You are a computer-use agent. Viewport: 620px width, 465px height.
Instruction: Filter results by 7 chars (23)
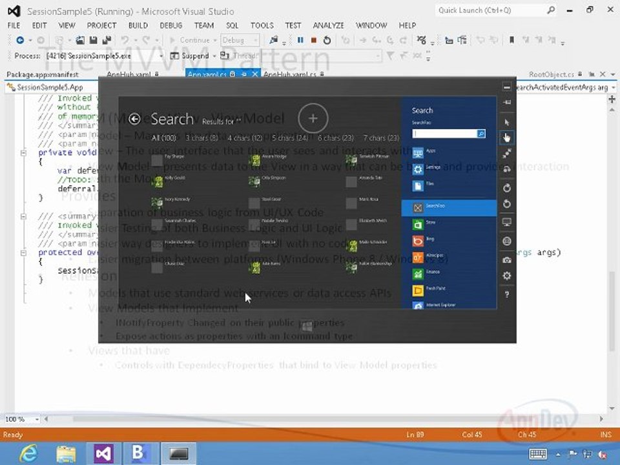coord(381,138)
